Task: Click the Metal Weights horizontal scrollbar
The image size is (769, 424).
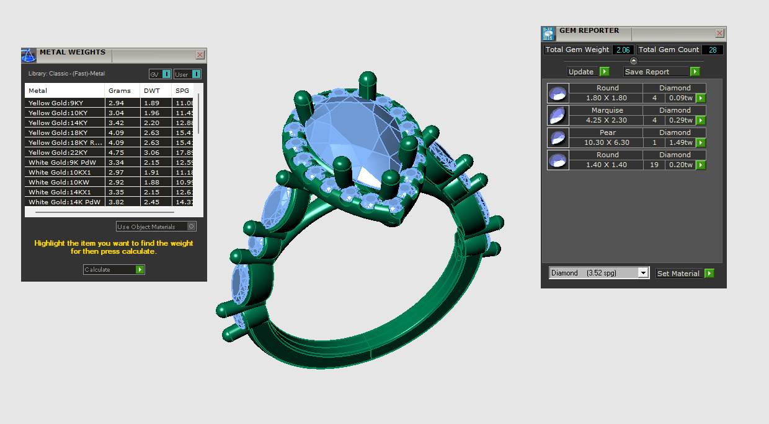Action: [104, 212]
